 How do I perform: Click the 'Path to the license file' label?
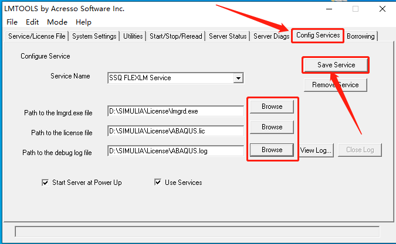tap(62, 133)
